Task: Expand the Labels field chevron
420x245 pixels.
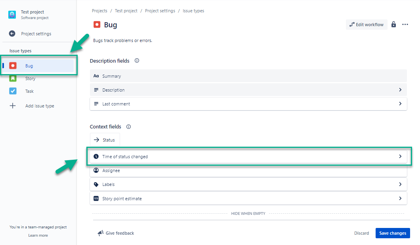Action: (400, 184)
